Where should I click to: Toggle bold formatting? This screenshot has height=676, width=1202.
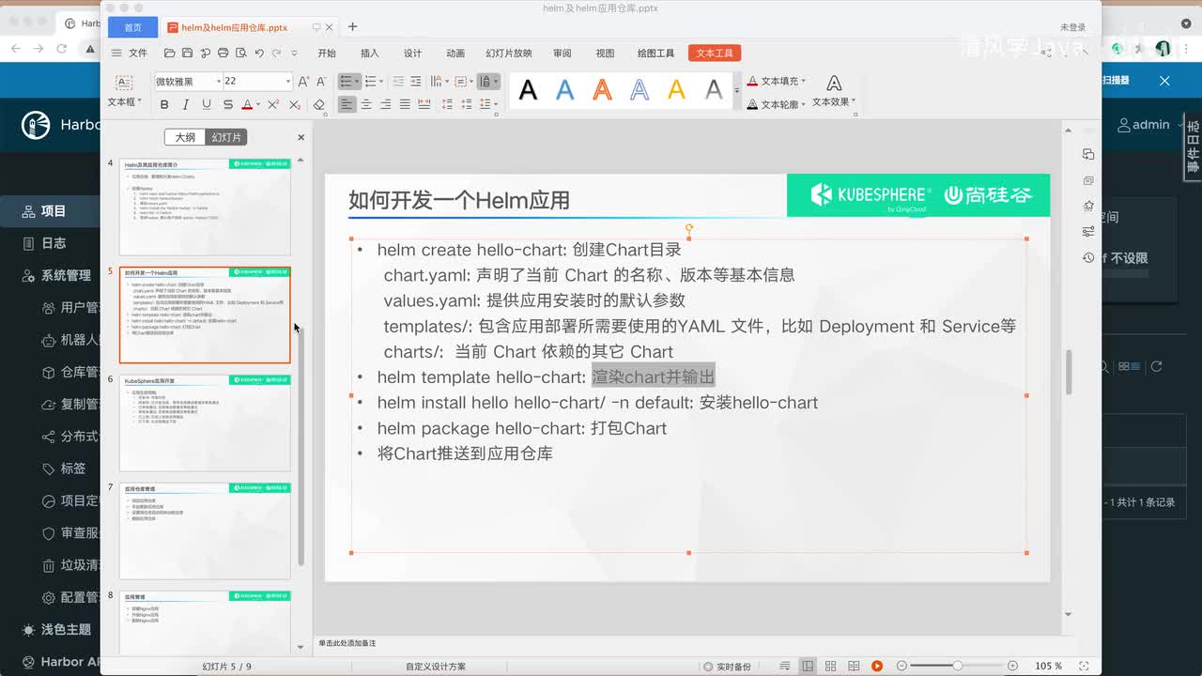pyautogui.click(x=164, y=105)
